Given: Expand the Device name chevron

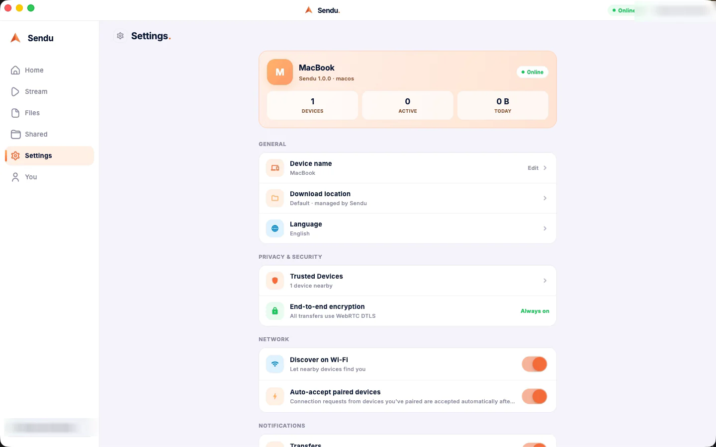Looking at the screenshot, I should coord(545,168).
